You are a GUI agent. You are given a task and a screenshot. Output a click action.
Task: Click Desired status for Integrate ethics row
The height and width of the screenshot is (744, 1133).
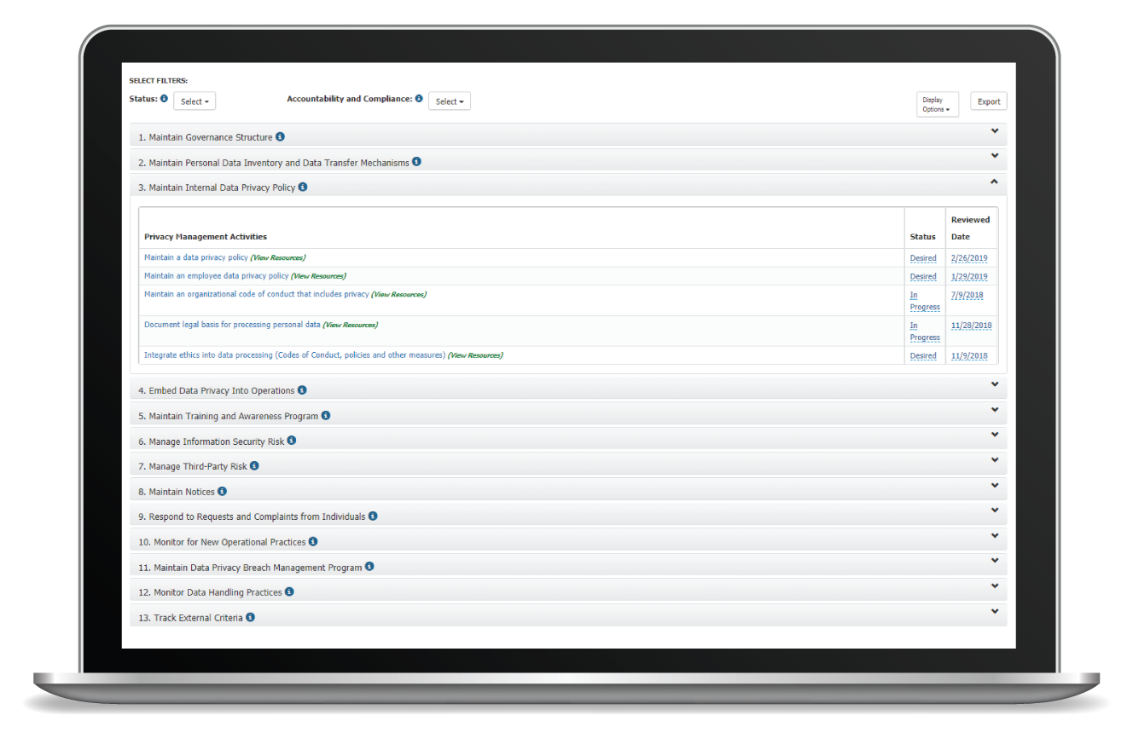[923, 356]
